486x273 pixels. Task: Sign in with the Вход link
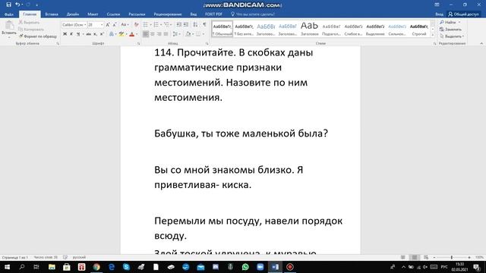(439, 14)
